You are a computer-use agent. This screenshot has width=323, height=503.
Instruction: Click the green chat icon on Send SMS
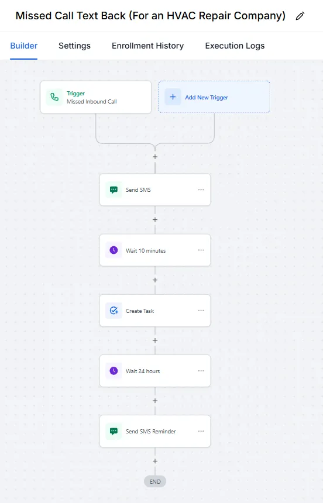pos(114,190)
